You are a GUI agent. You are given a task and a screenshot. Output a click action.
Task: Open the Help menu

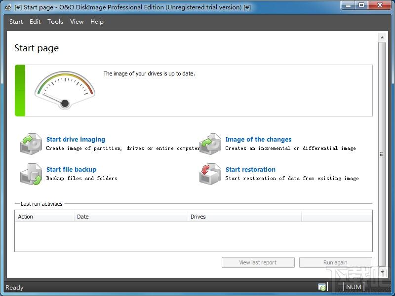click(x=97, y=22)
